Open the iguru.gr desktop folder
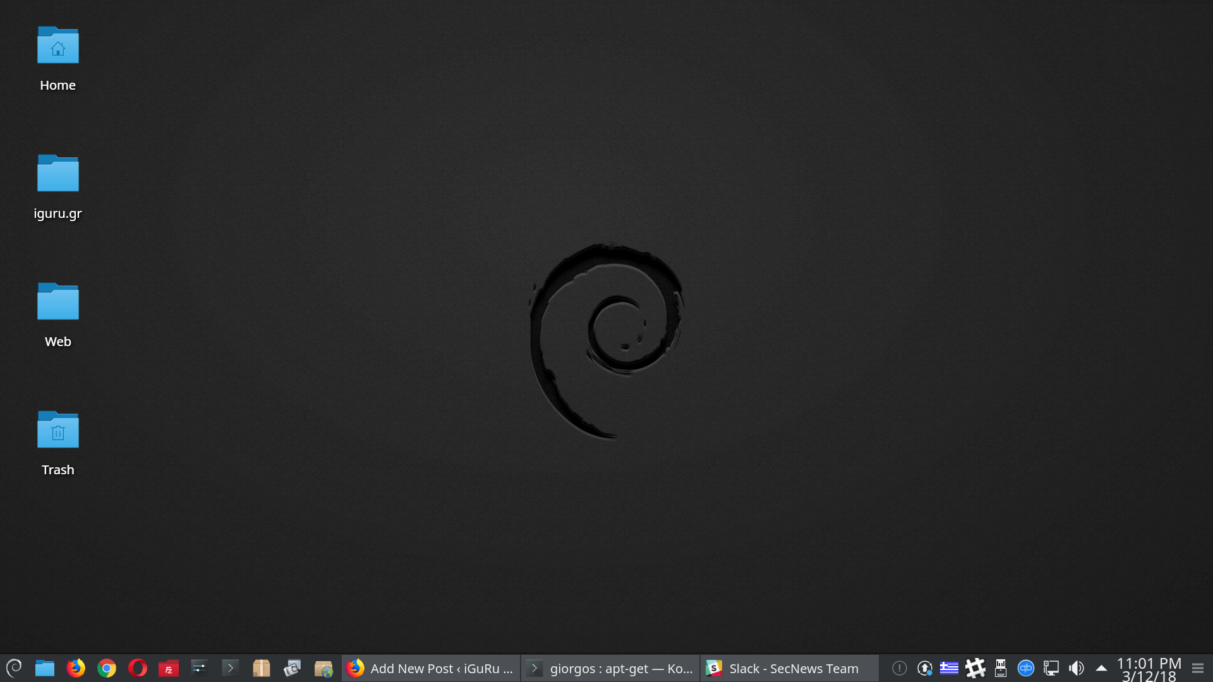The width and height of the screenshot is (1213, 682). click(x=57, y=187)
